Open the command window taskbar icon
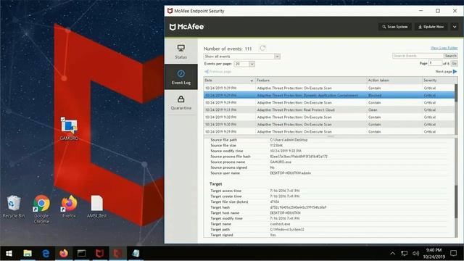 [x=82, y=253]
